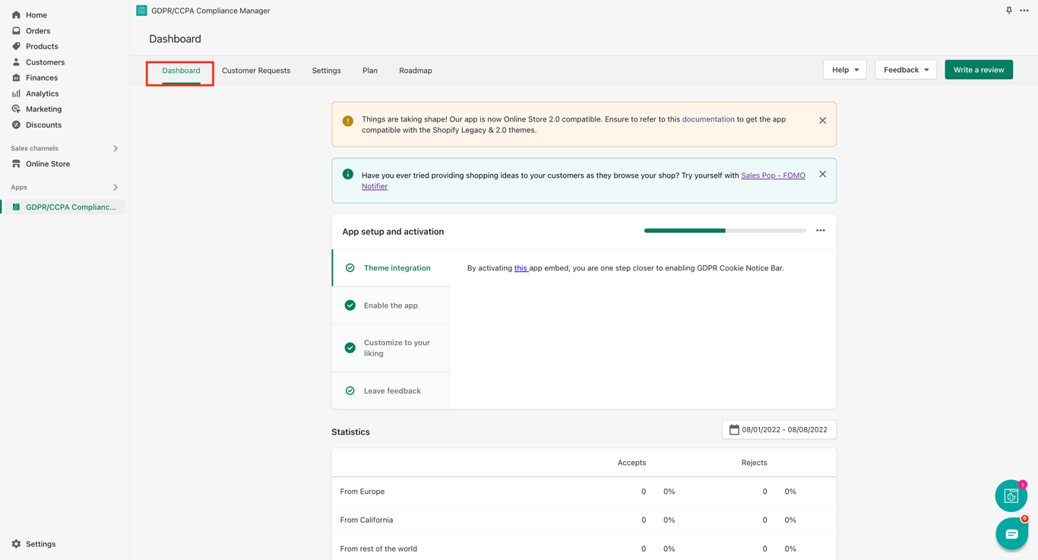The height and width of the screenshot is (560, 1038).
Task: Open the Feedback dropdown
Action: [x=905, y=70]
